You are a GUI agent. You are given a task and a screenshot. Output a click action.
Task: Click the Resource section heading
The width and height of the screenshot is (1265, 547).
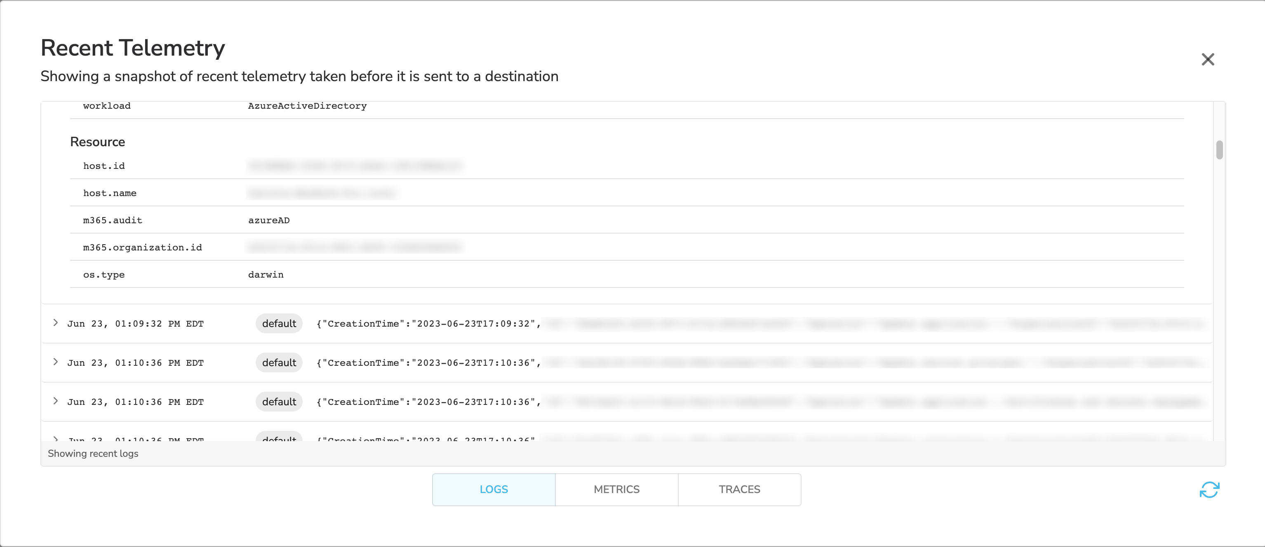pos(97,142)
